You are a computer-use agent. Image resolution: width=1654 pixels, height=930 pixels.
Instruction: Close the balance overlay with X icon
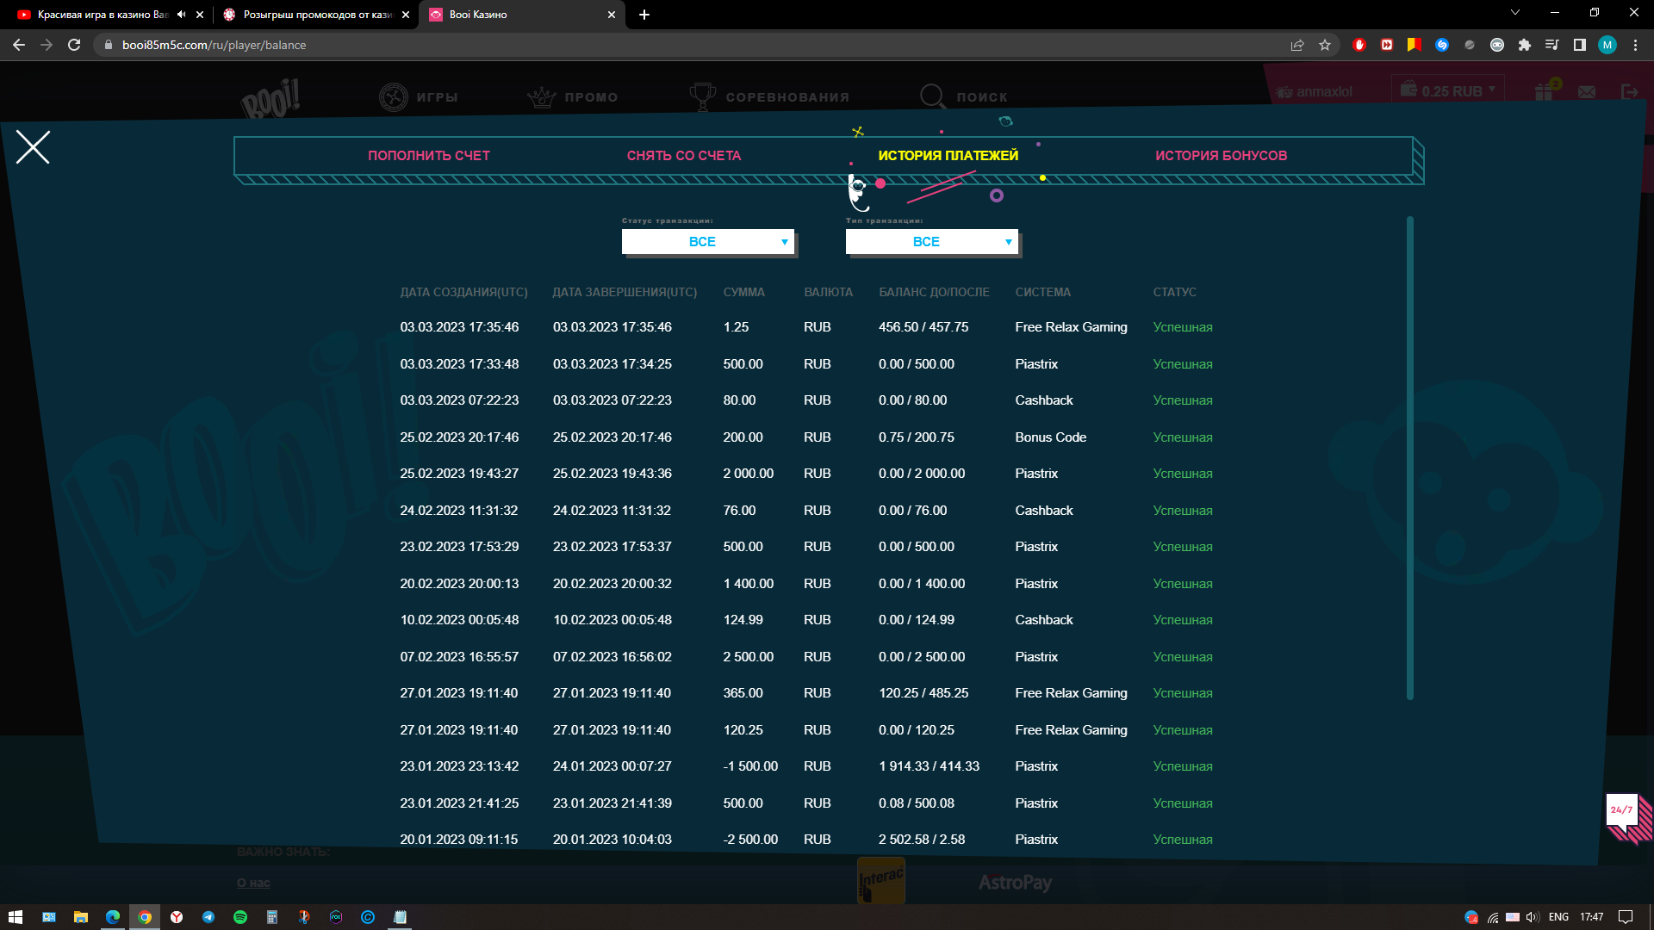pos(33,147)
